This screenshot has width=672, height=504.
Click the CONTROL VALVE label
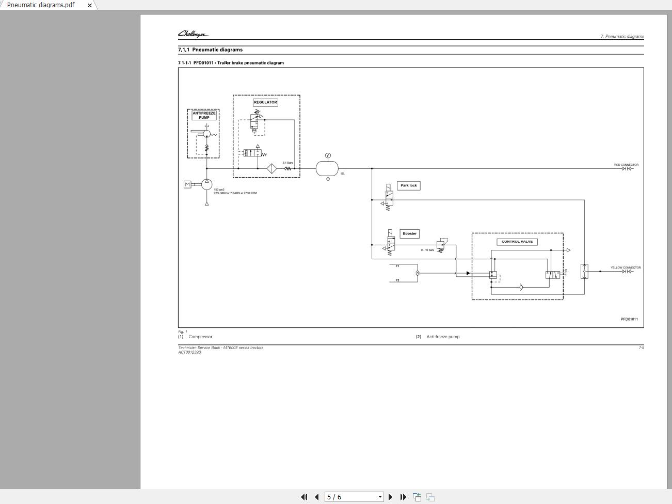(x=517, y=242)
